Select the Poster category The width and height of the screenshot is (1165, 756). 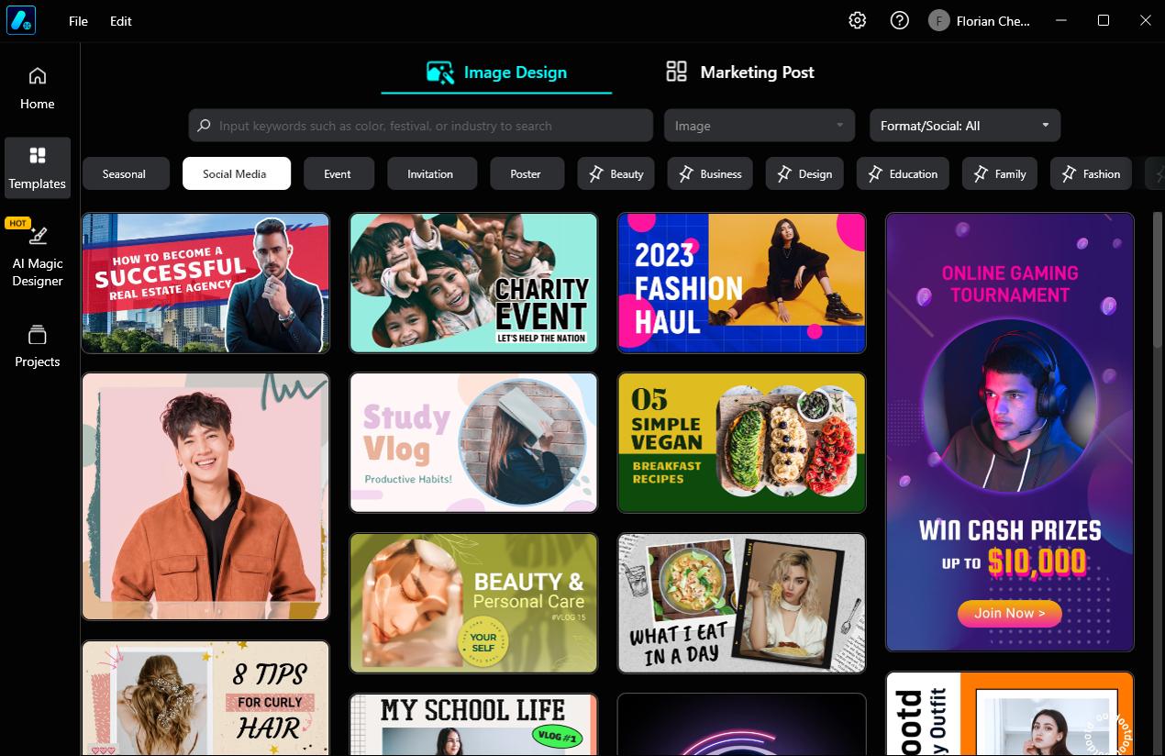click(527, 173)
